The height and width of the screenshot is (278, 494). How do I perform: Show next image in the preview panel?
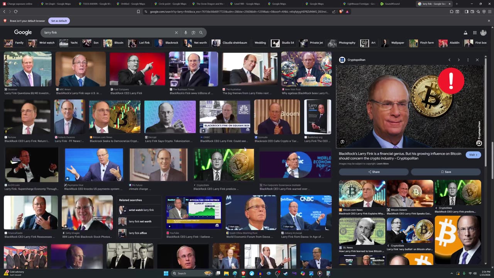458,60
